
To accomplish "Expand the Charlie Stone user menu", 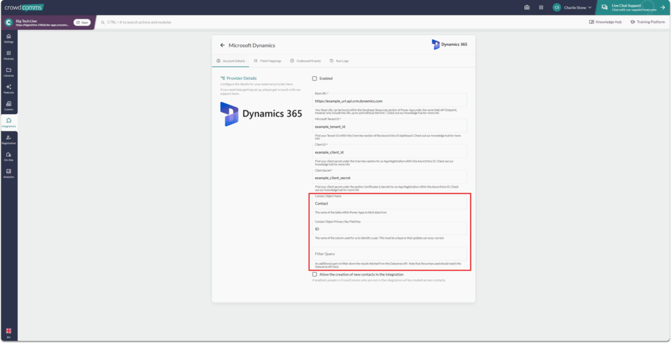I will (572, 7).
